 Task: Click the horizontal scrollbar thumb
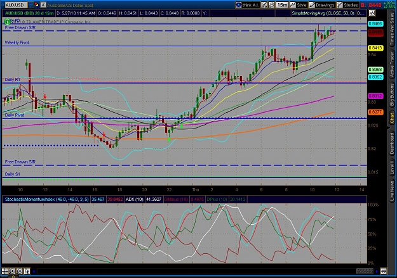(365, 272)
